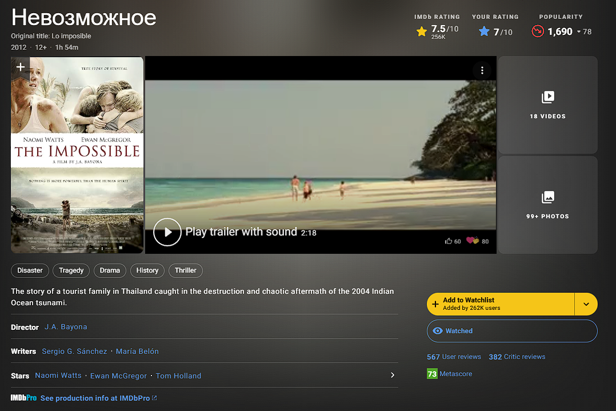Click the external link icon beside IMDbPro
Image resolution: width=616 pixels, height=411 pixels.
154,398
